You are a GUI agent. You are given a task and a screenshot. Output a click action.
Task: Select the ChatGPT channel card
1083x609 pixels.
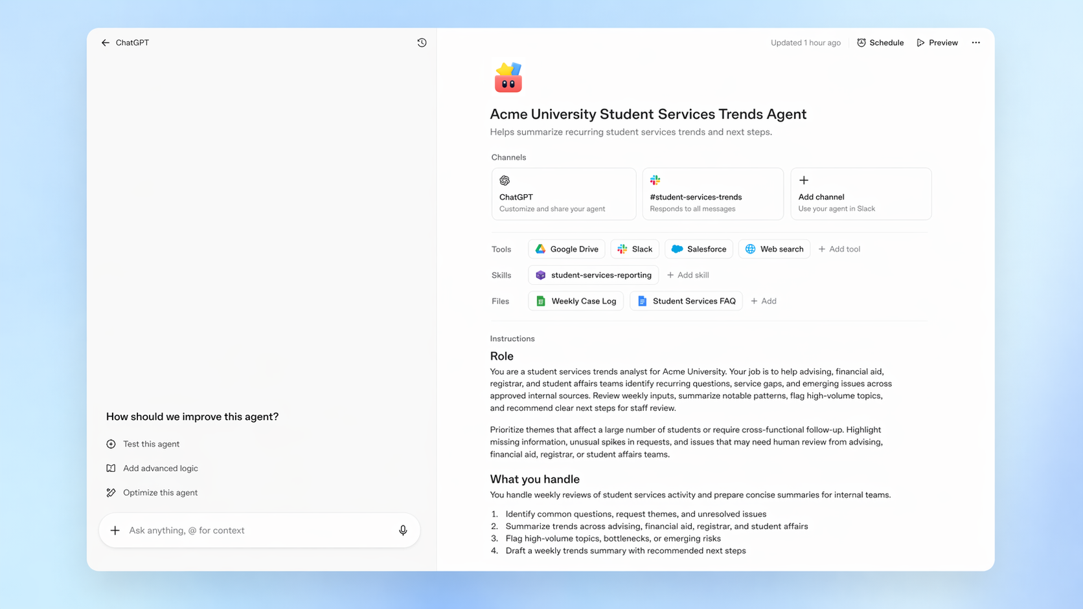[x=563, y=194]
